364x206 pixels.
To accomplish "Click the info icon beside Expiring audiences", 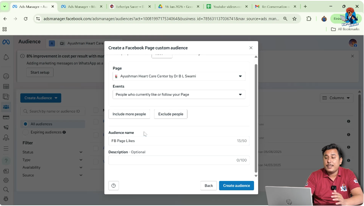I will [64, 132].
